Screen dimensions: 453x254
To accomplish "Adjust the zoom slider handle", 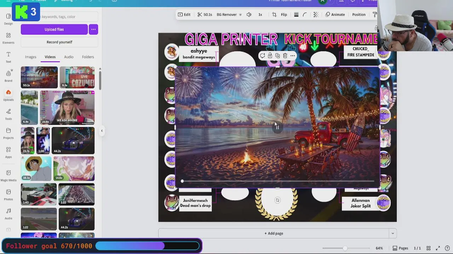I will [345, 248].
